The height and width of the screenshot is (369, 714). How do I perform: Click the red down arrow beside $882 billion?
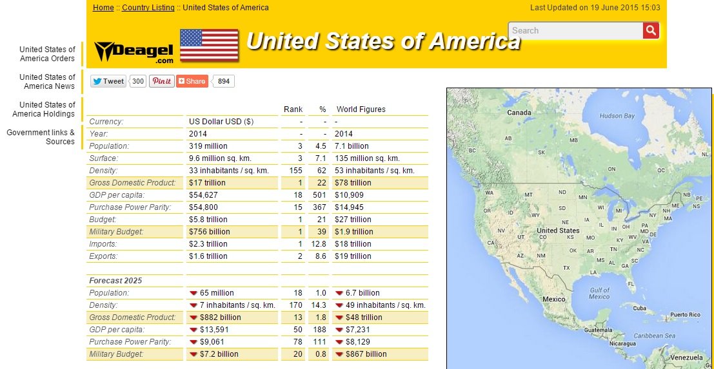coord(193,317)
